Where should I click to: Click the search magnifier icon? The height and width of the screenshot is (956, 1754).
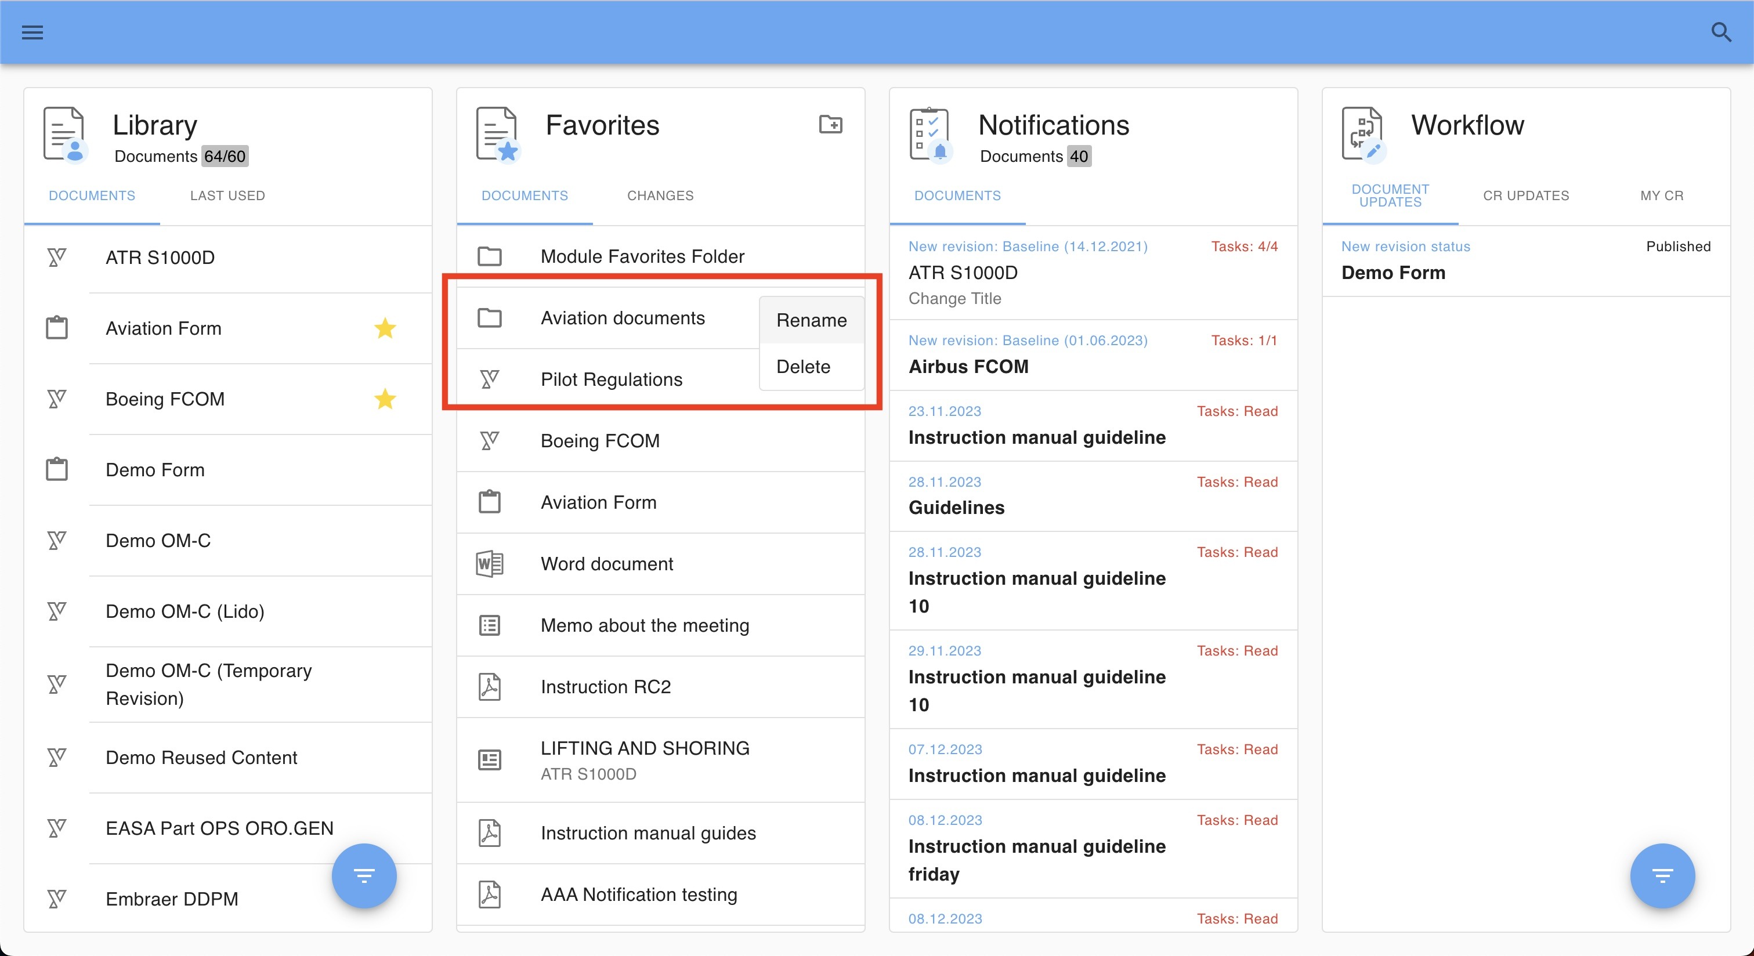click(x=1720, y=32)
